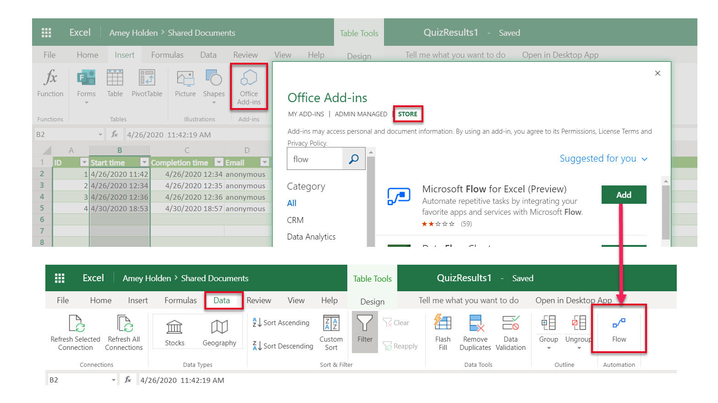Viewport: 718px width, 403px height.
Task: Choose the Stocks data type
Action: 175,333
